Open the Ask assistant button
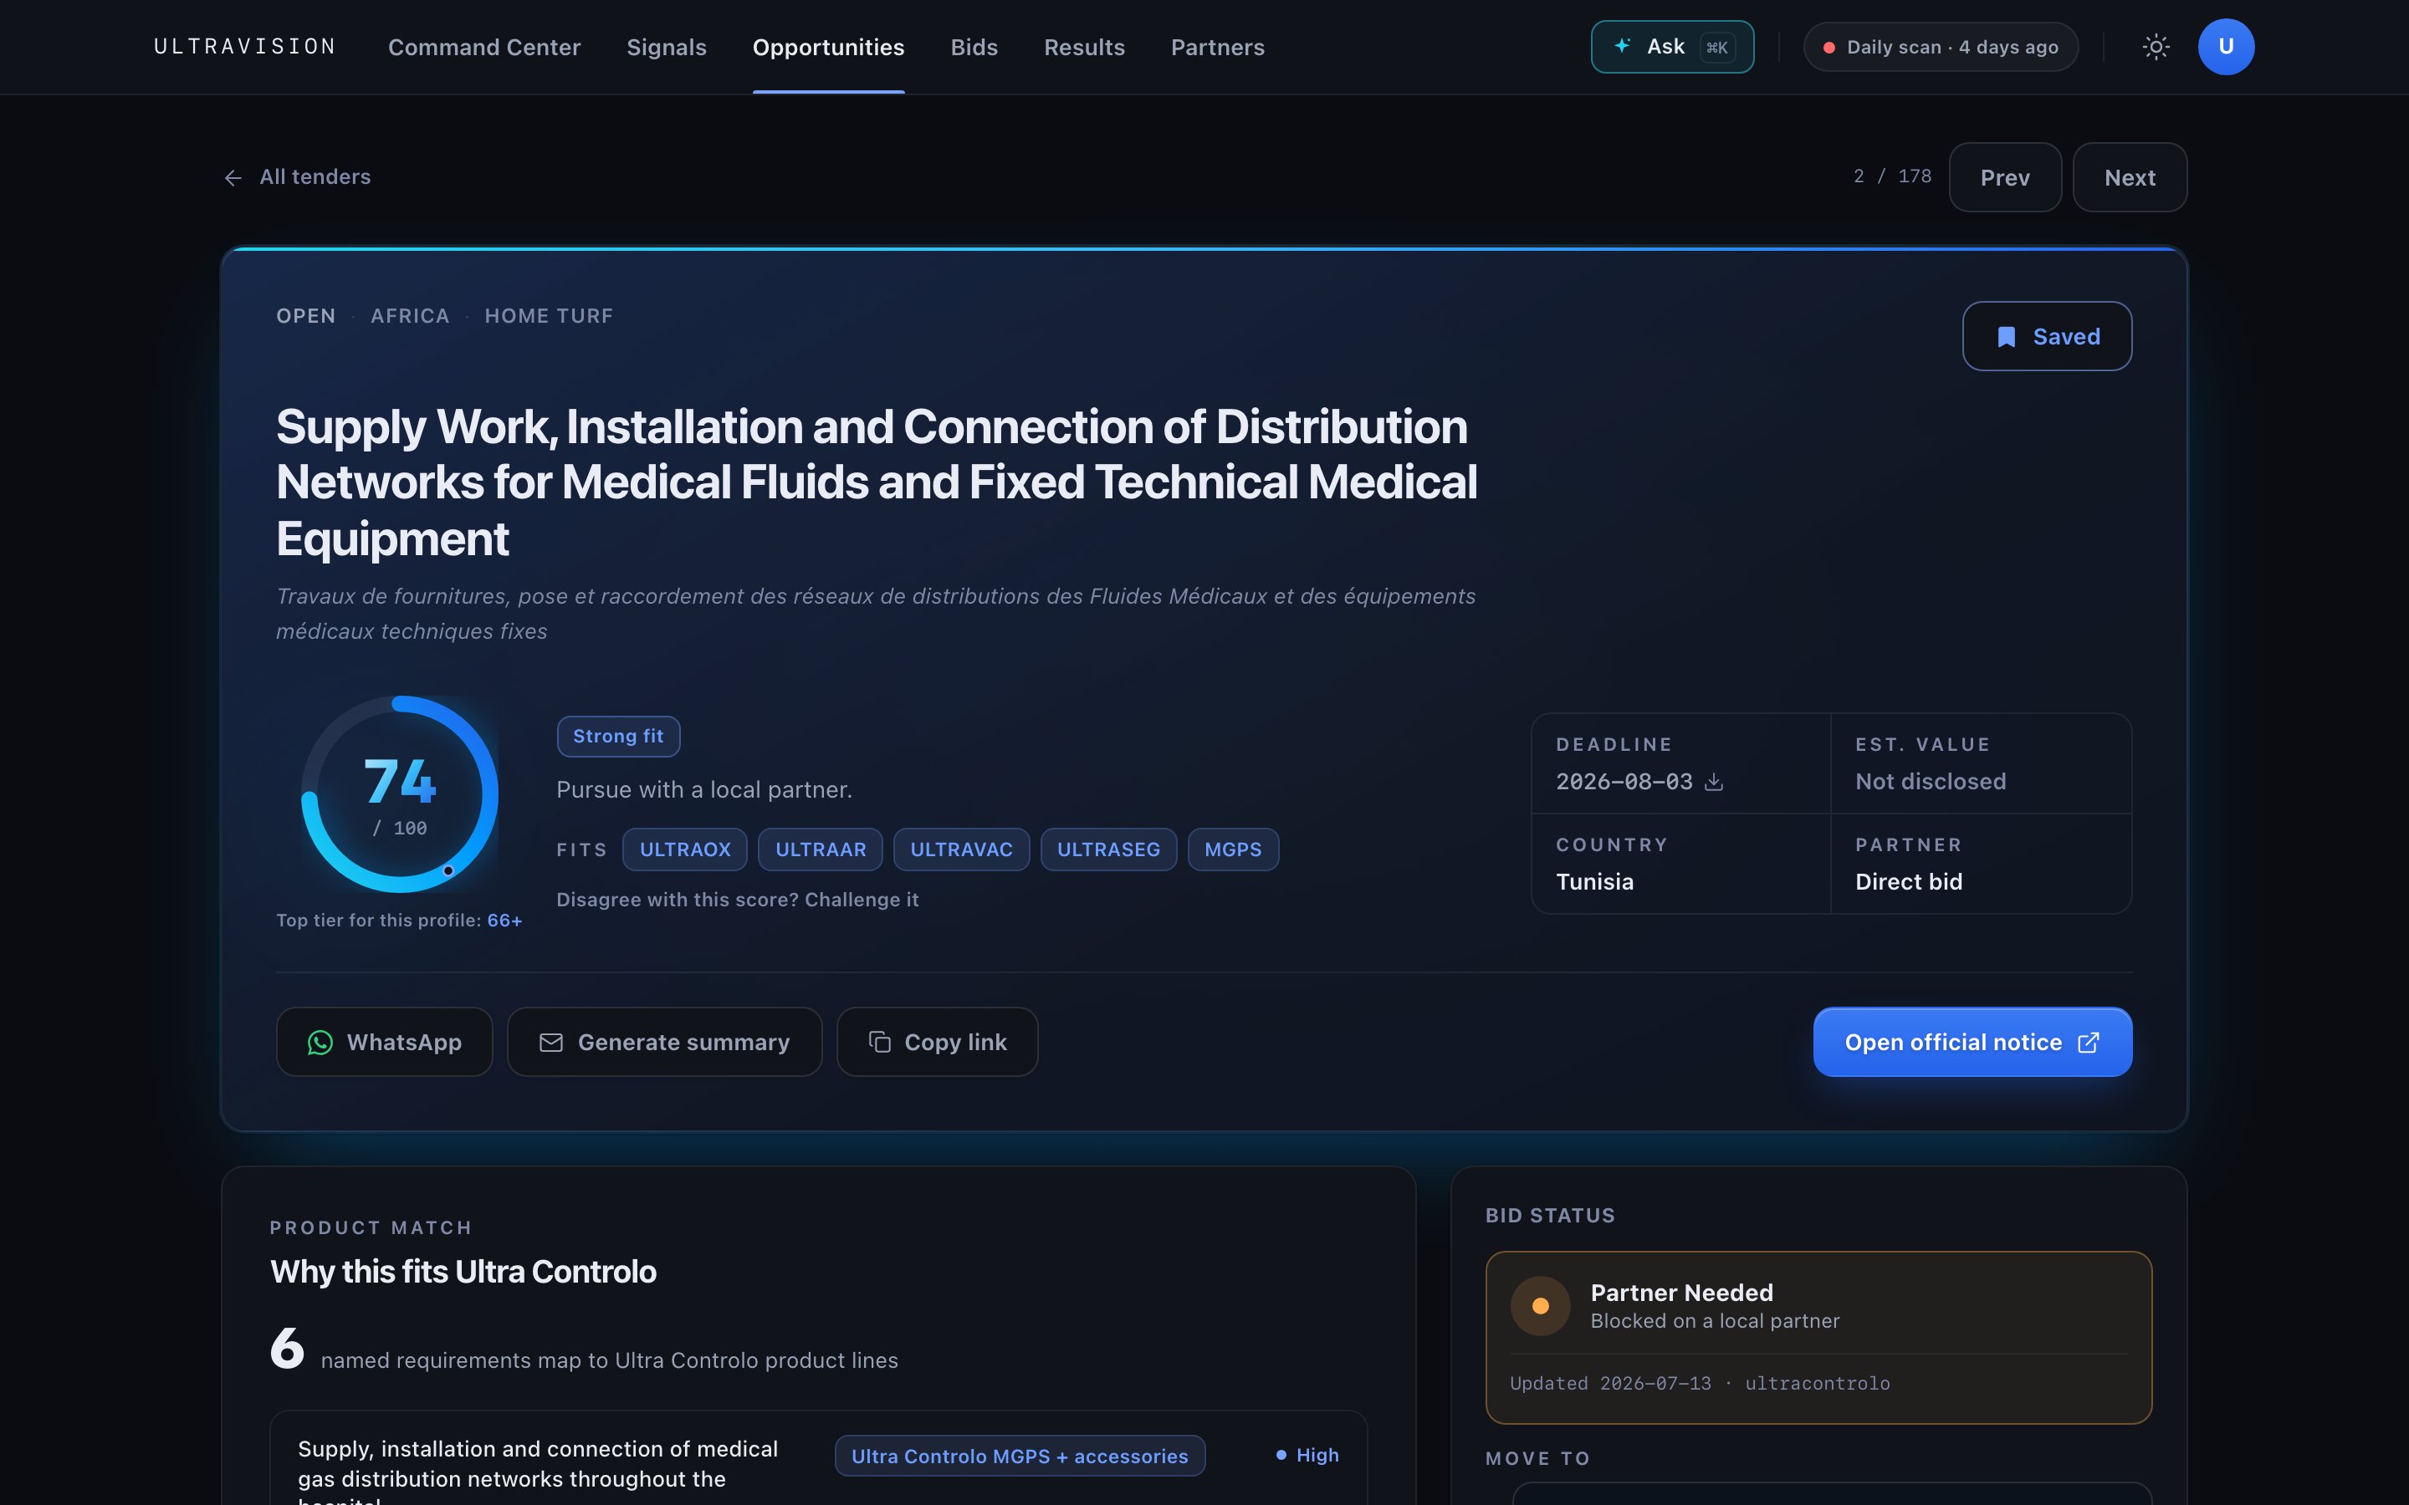The height and width of the screenshot is (1505, 2409). 1672,47
